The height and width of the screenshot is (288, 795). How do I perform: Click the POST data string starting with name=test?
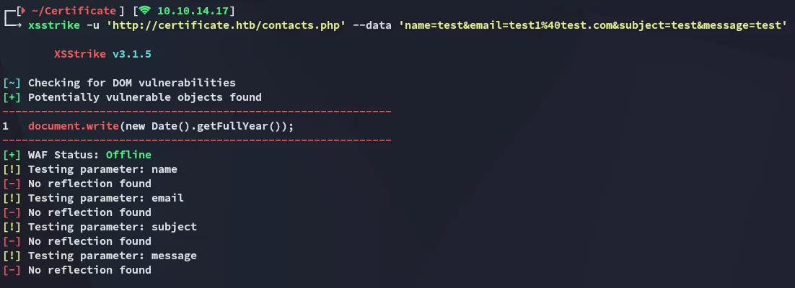pos(592,25)
